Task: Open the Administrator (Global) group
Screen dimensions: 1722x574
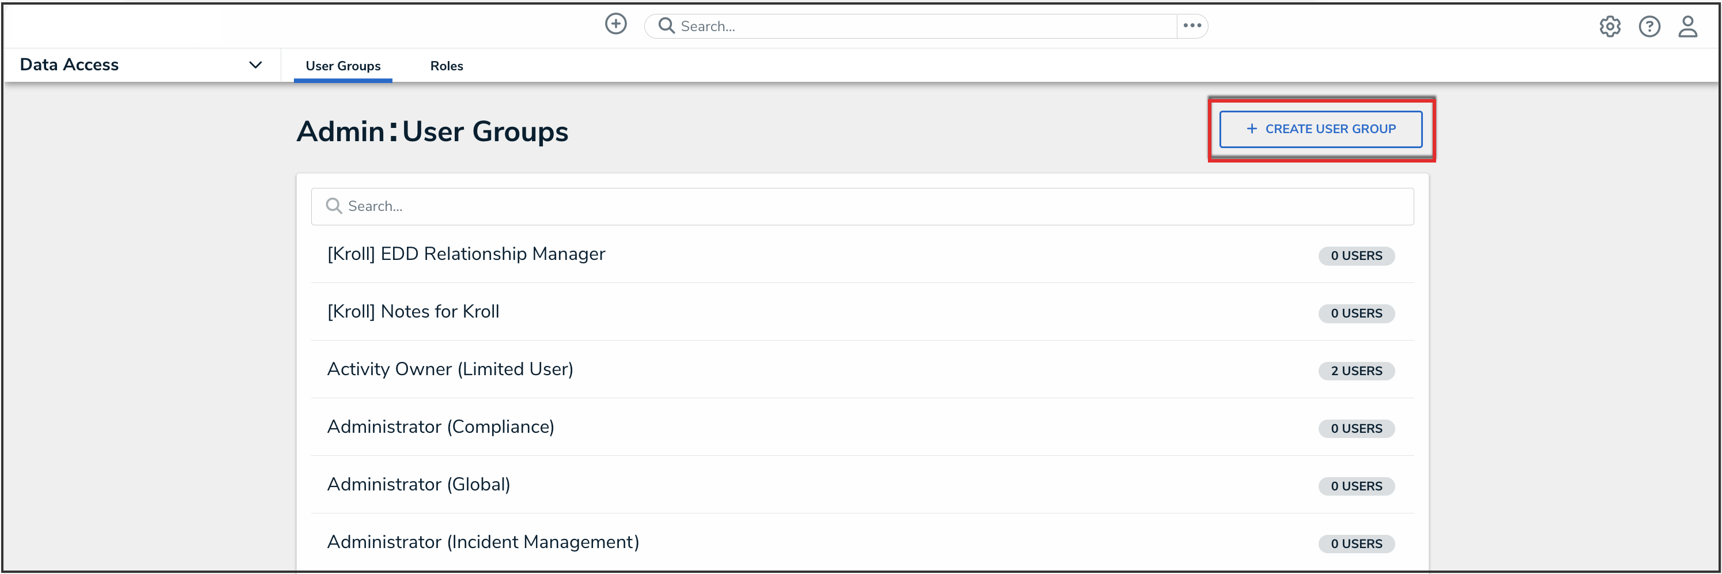Action: pyautogui.click(x=418, y=485)
